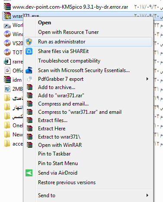
Task: Select Pin to Start Menu
Action: (88, 163)
